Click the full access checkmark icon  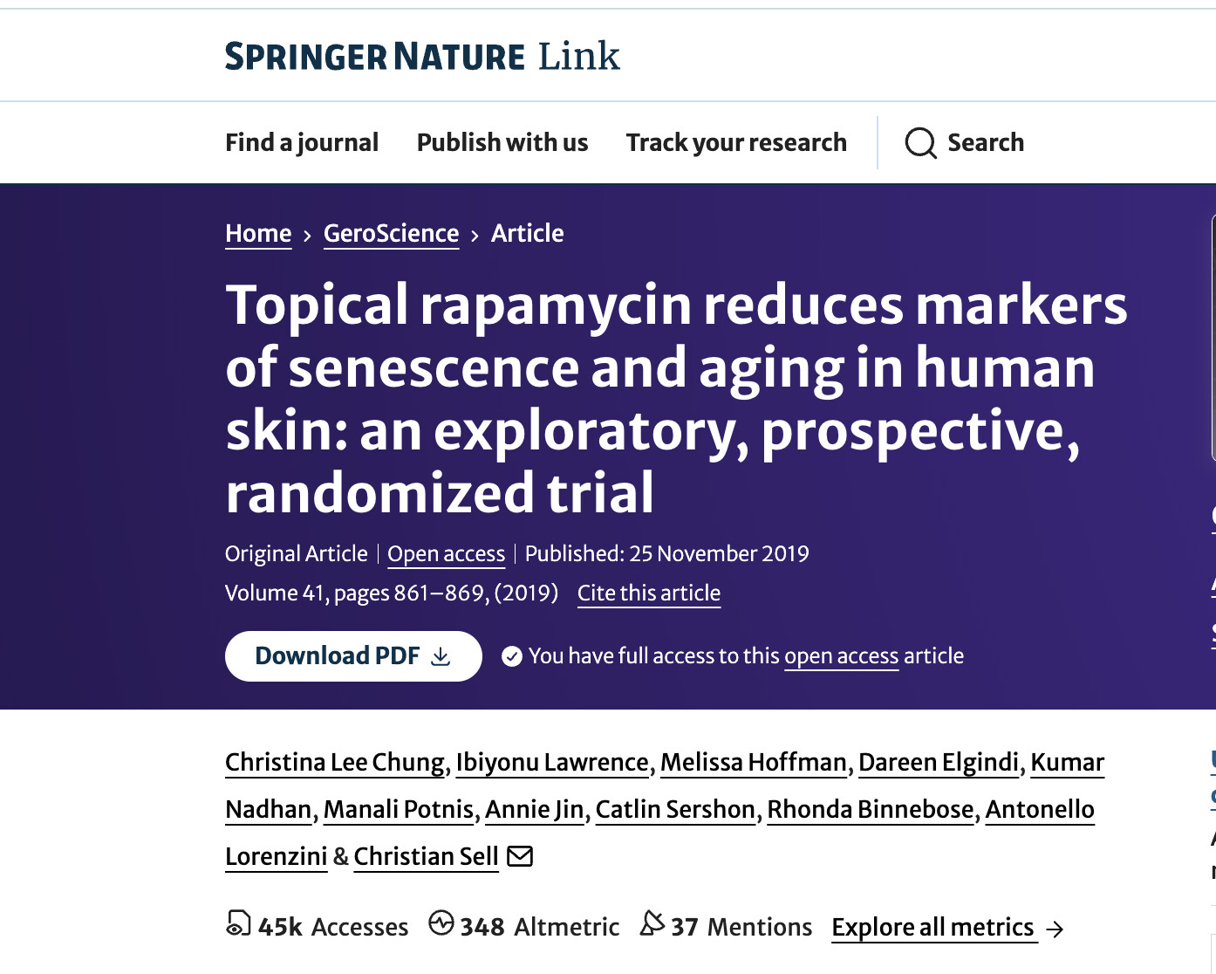point(512,656)
